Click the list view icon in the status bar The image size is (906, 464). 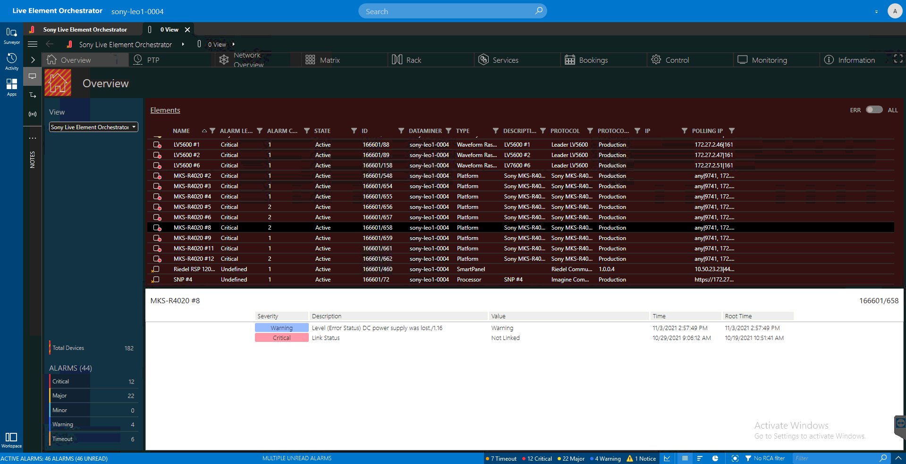(685, 458)
